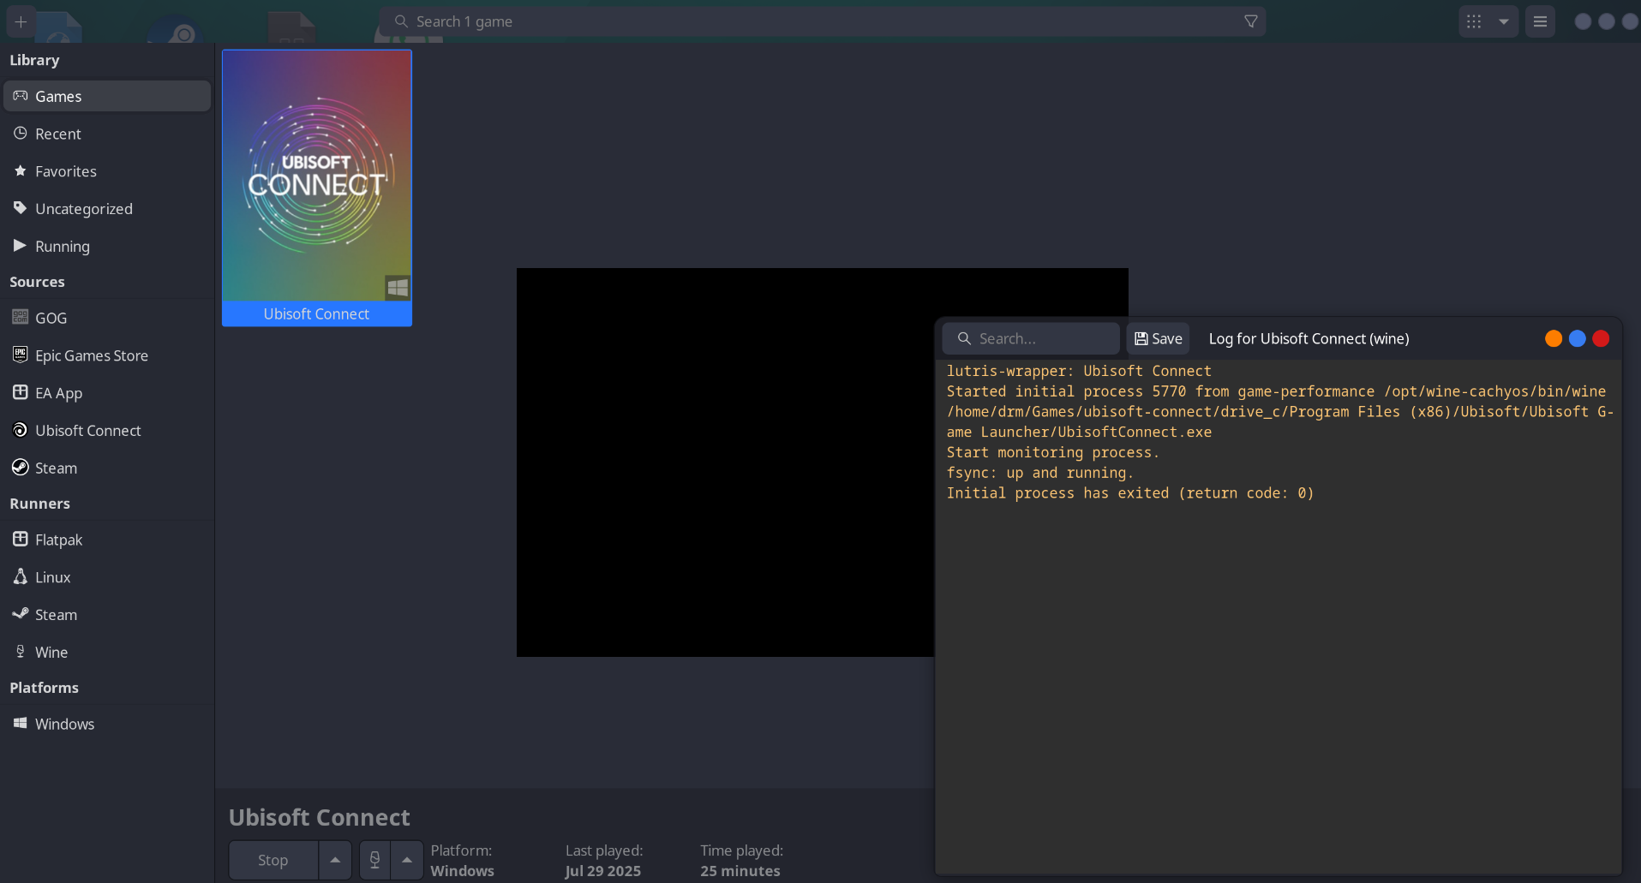Click the Steam source entry
This screenshot has width=1641, height=883.
tap(56, 468)
